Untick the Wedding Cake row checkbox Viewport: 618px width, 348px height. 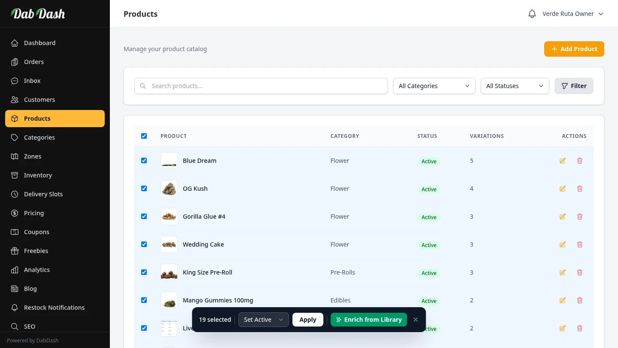click(x=144, y=244)
